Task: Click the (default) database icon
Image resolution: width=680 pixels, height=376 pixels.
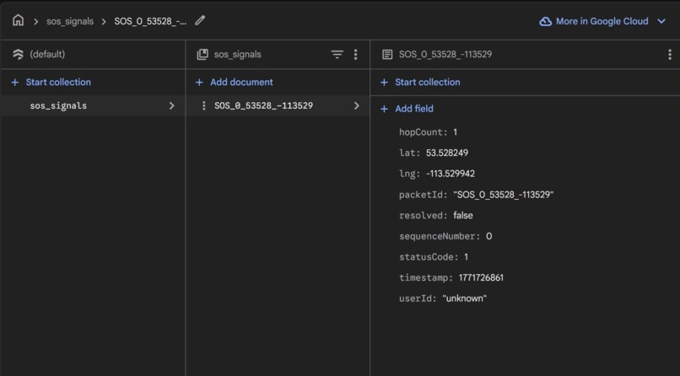Action: point(18,54)
